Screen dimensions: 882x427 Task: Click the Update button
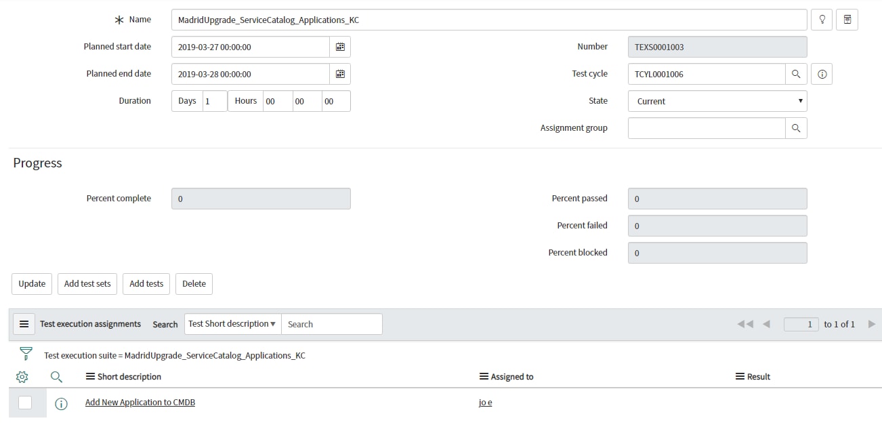click(31, 283)
